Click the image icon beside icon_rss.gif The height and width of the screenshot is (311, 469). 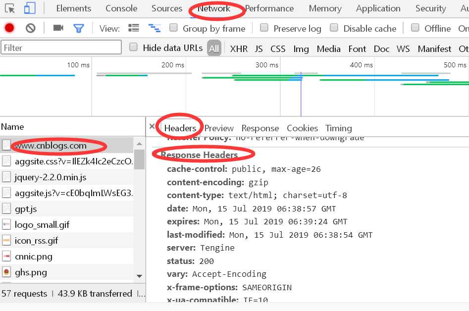[x=6, y=240]
